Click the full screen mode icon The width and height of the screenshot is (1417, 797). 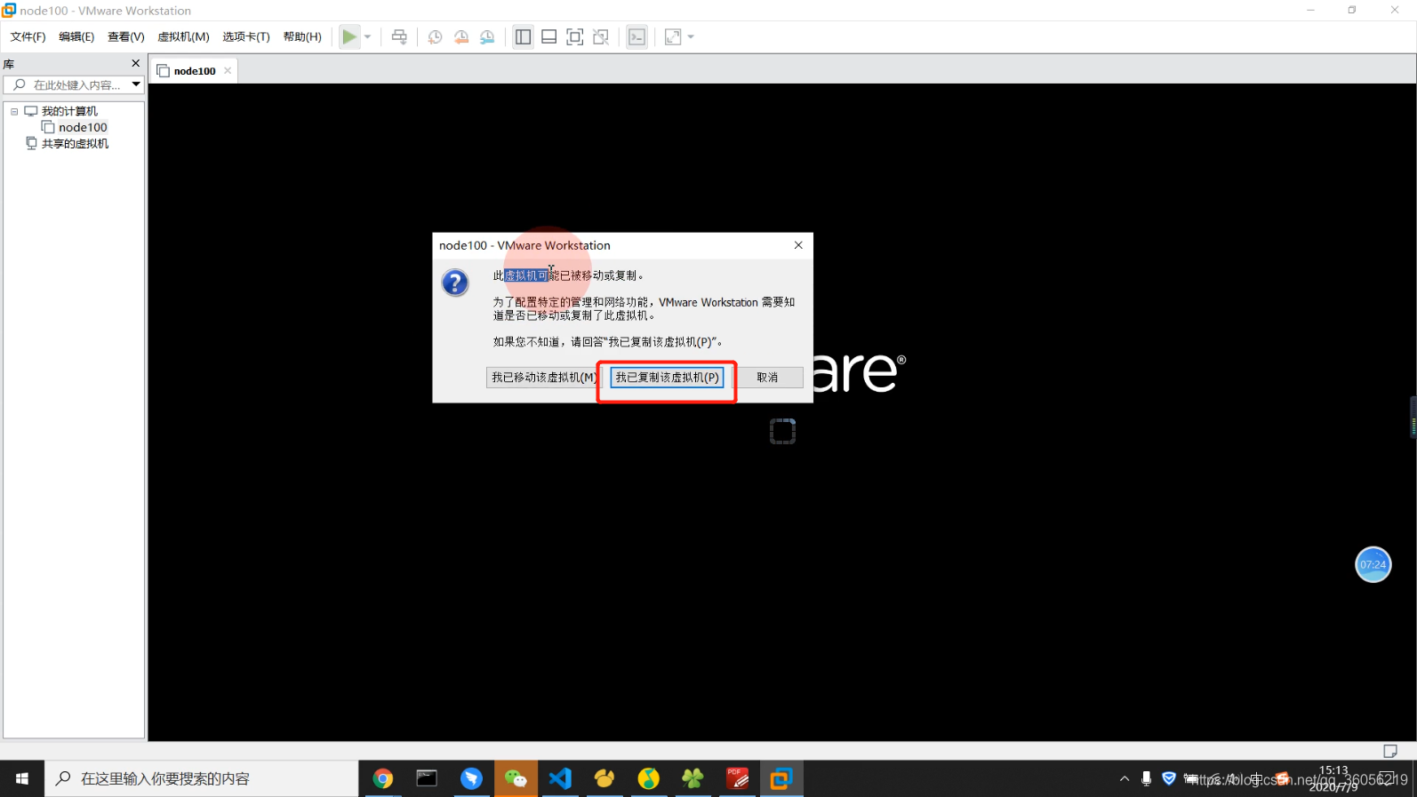tap(575, 36)
